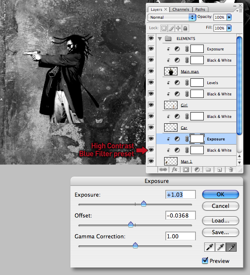Delete layer with the trash icon

231,170
